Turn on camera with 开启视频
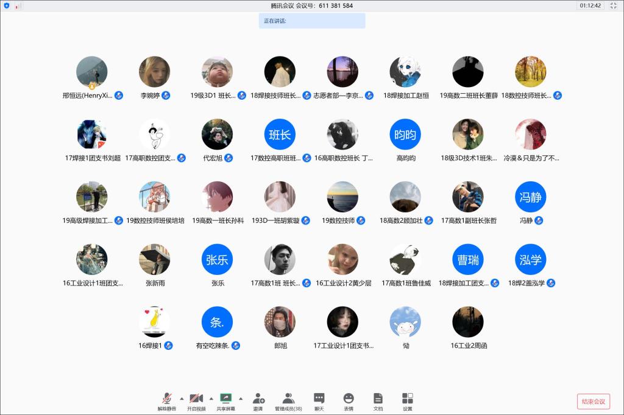The image size is (624, 415). 196,402
